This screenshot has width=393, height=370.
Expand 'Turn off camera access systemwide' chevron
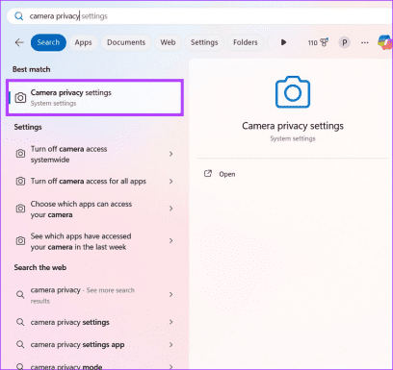pyautogui.click(x=171, y=154)
